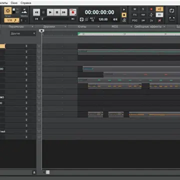Toggle the R! button in Mix module

pyautogui.click(x=159, y=15)
